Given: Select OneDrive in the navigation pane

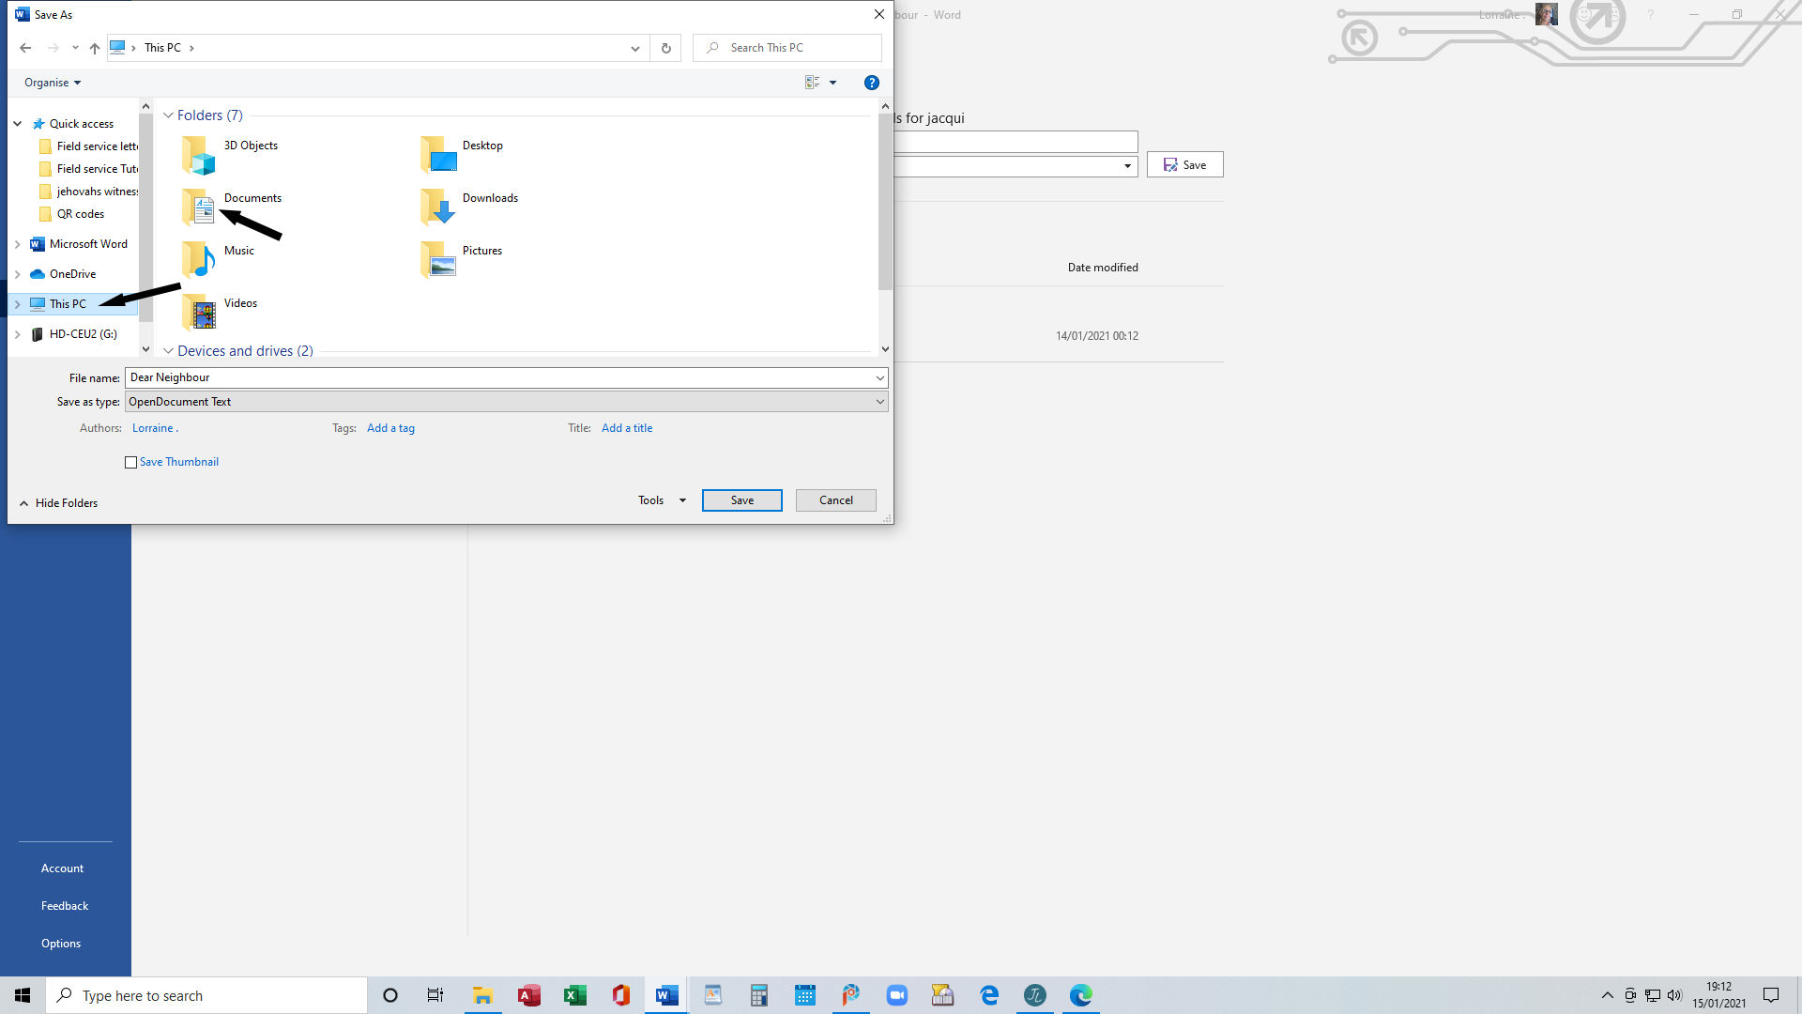Looking at the screenshot, I should pos(72,274).
